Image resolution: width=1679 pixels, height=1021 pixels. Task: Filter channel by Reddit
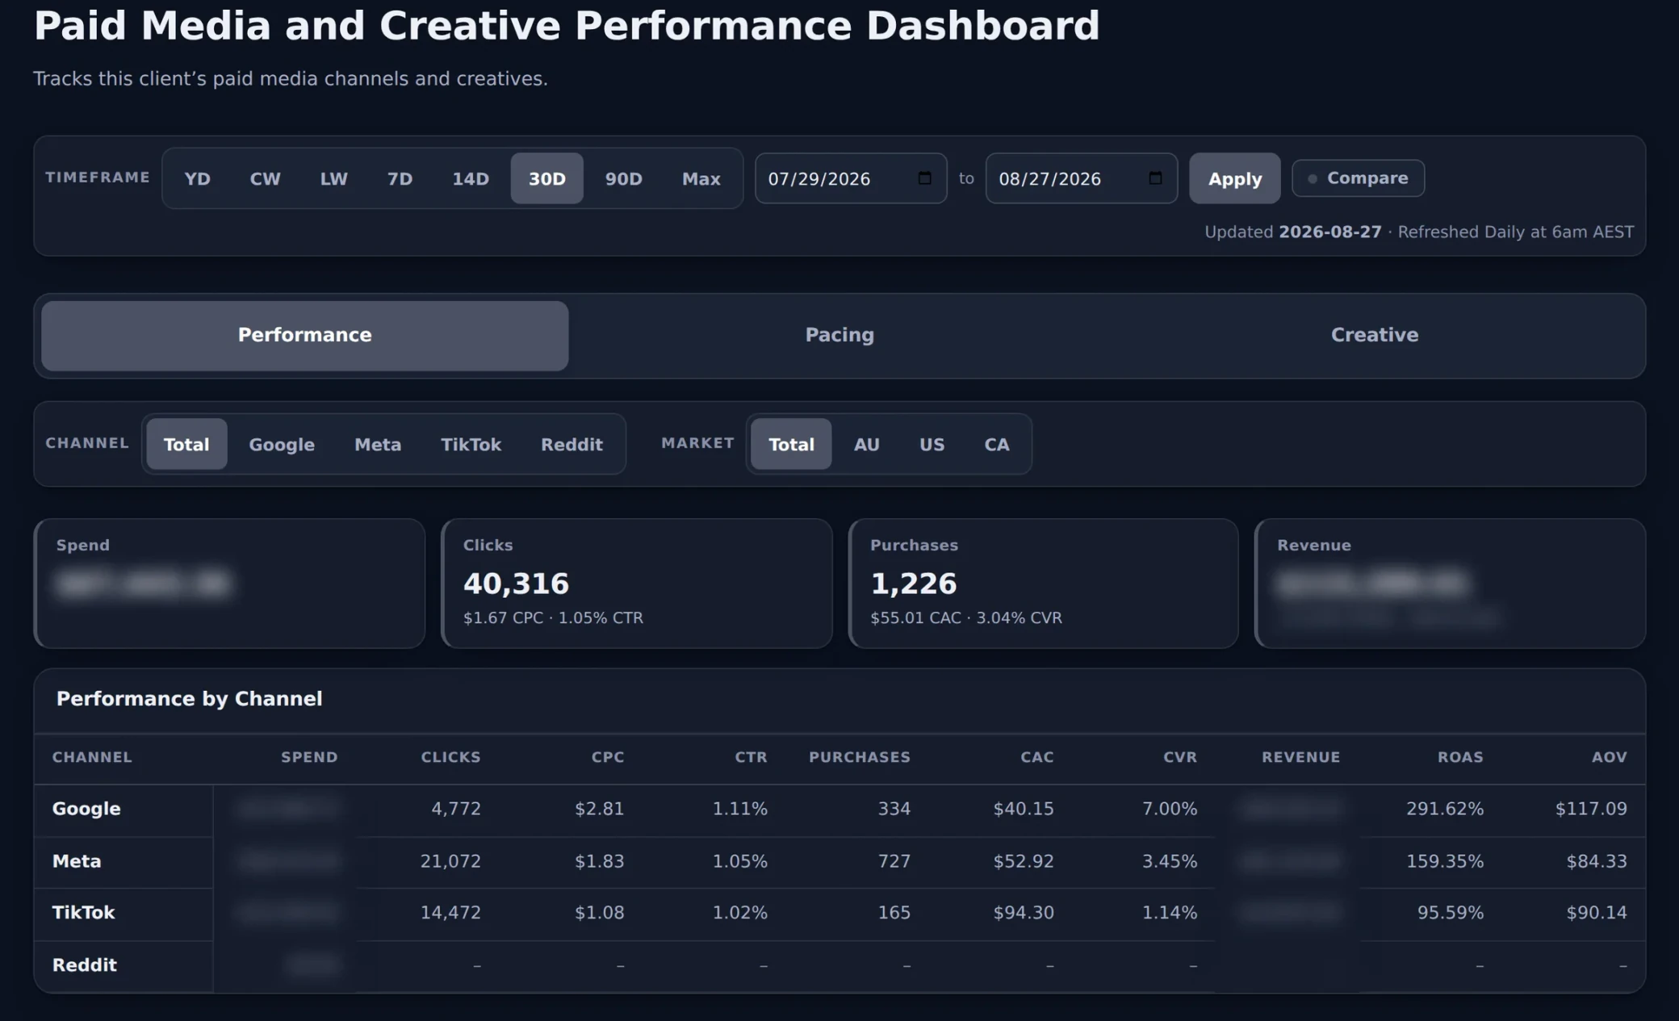(572, 444)
